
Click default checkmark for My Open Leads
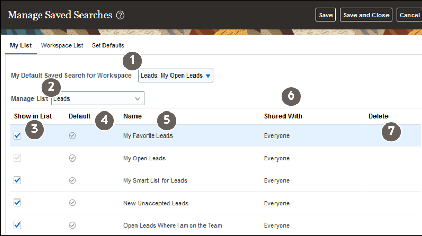72,158
